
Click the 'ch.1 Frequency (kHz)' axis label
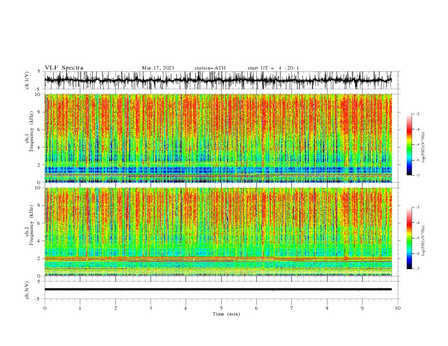coord(29,130)
